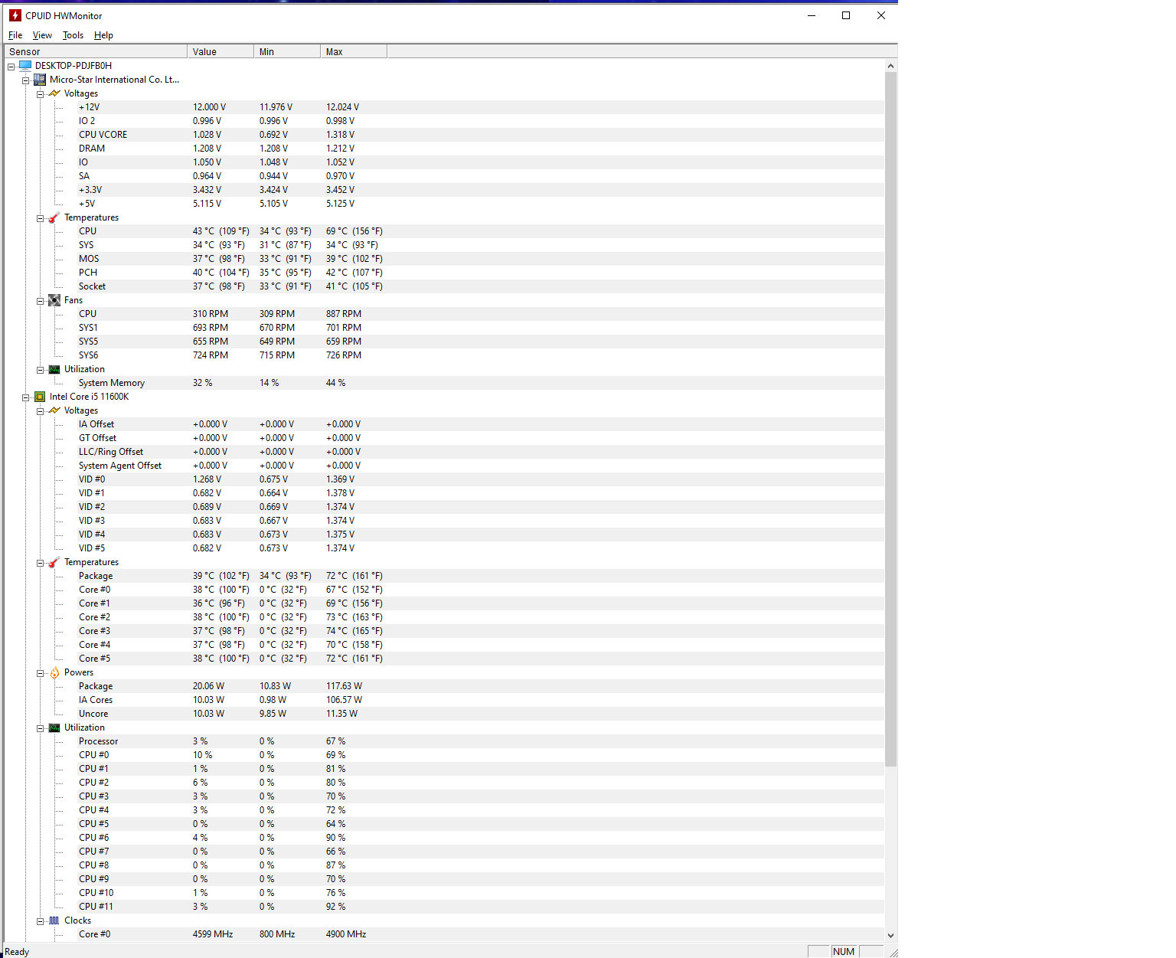
Task: Click the Sensor column header
Action: (x=96, y=51)
